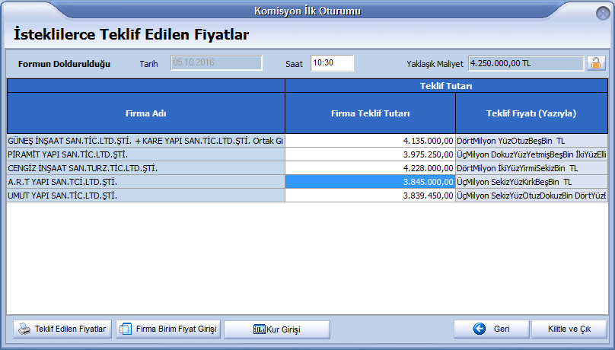Click the 4.135.000,00 bid amount cell
615x350 pixels.
(x=371, y=141)
